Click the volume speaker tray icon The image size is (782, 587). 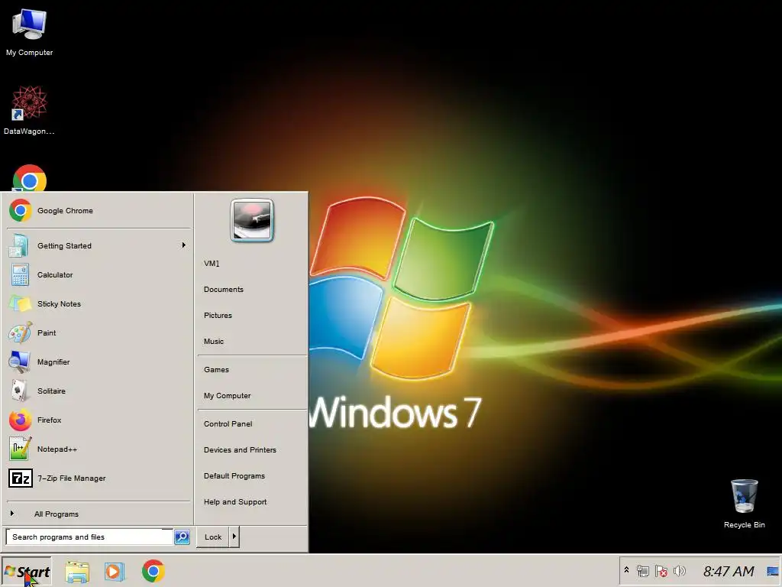[x=679, y=570]
